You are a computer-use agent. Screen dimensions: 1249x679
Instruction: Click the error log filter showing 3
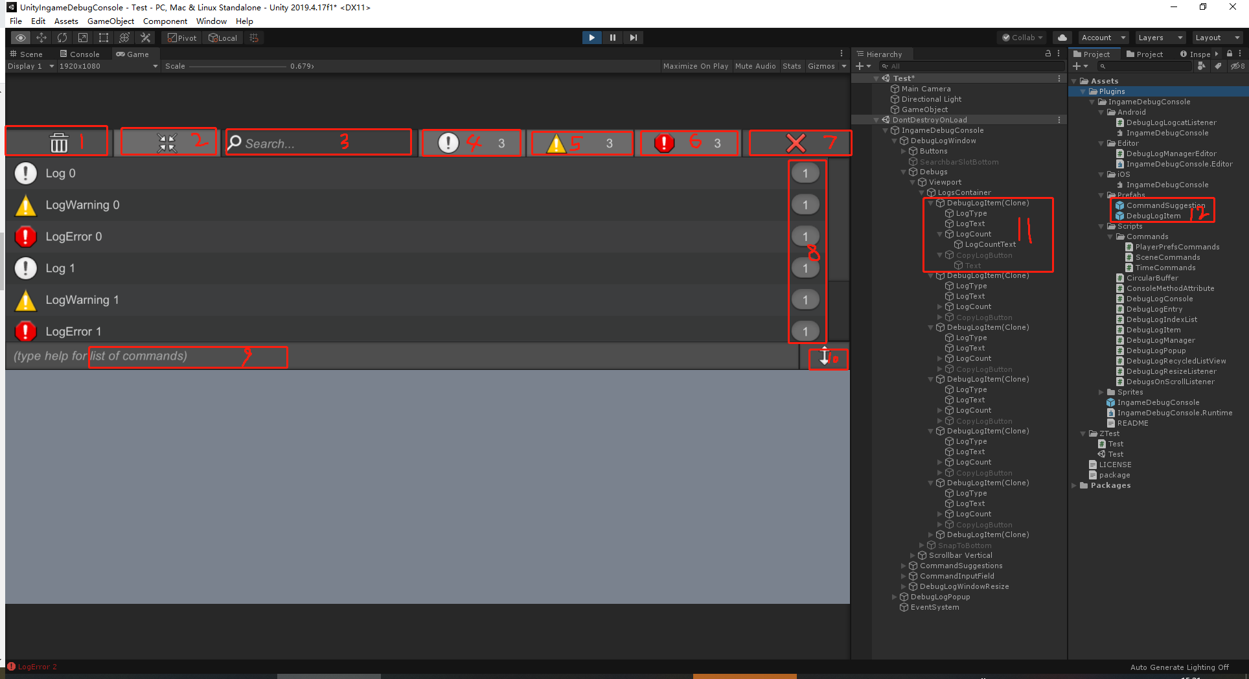(x=689, y=143)
